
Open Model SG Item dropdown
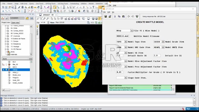[x=126, y=53]
